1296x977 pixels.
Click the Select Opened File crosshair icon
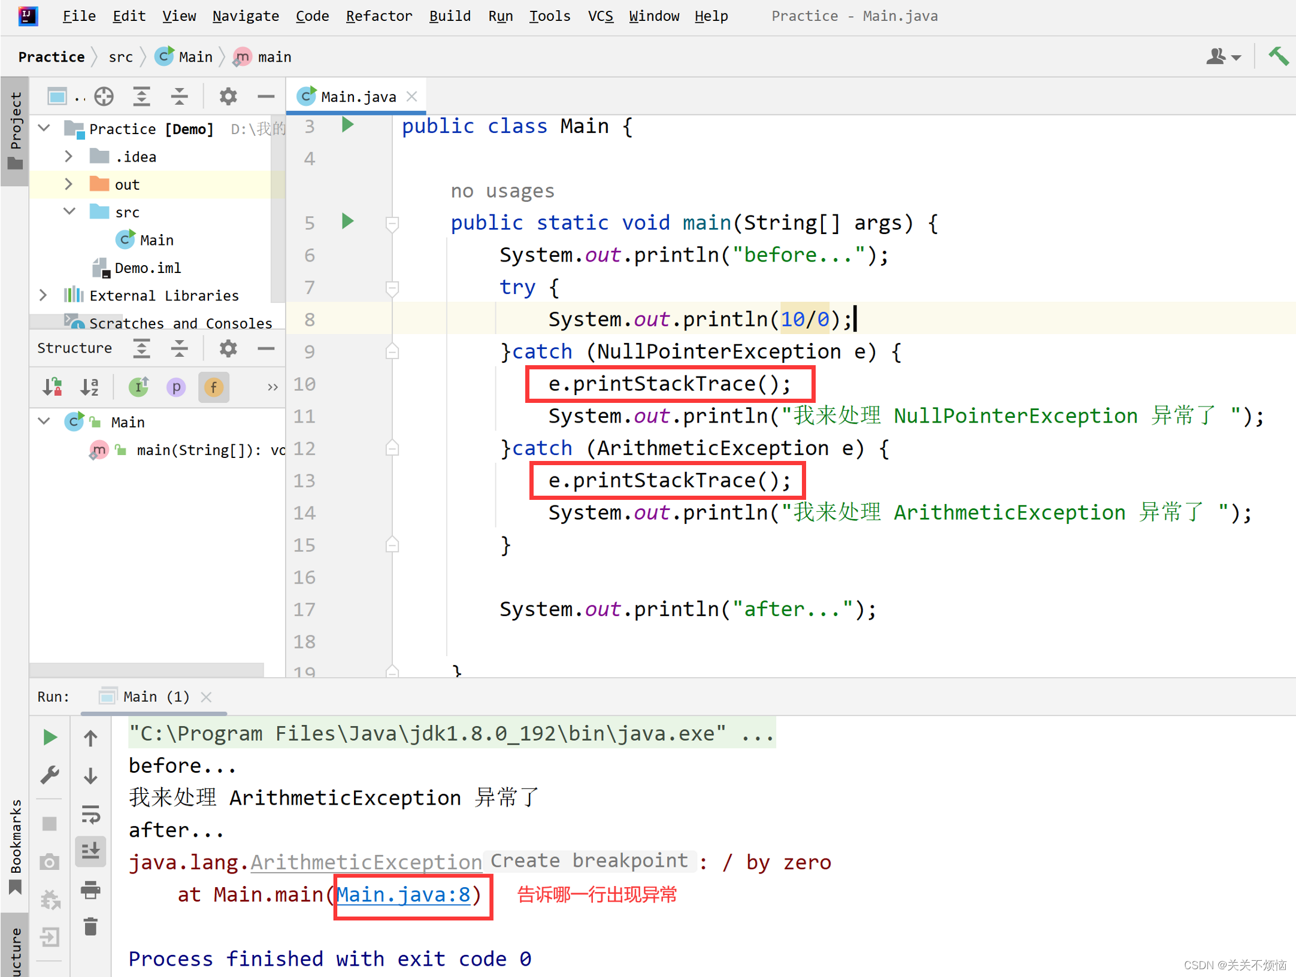click(104, 96)
